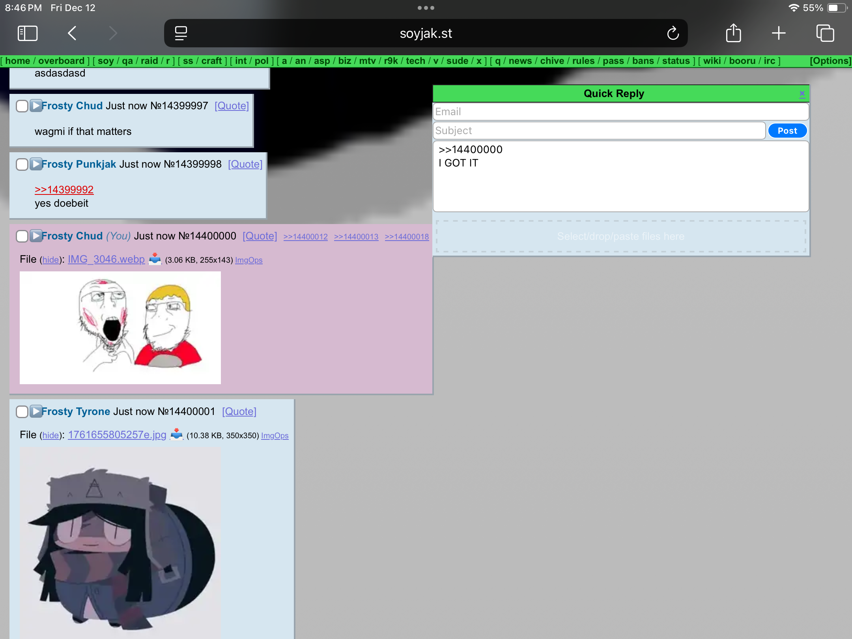Download 1761655805257e.jpg via download icon
Screen dimensions: 852x639
tap(177, 435)
